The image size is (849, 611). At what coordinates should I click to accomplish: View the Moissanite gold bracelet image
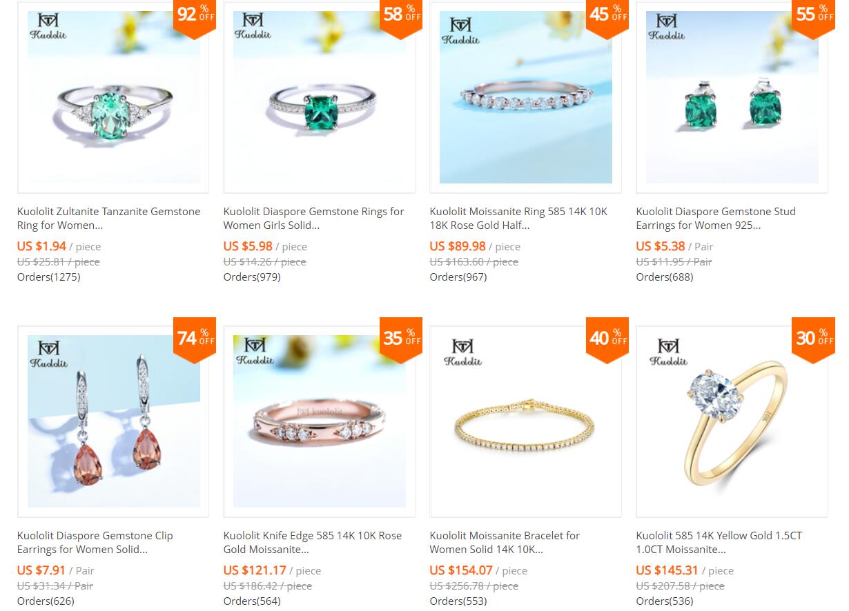(526, 421)
